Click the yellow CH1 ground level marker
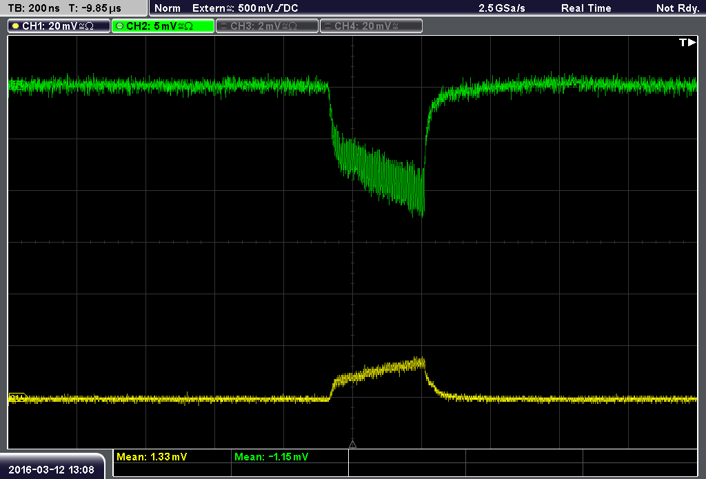 click(x=17, y=398)
